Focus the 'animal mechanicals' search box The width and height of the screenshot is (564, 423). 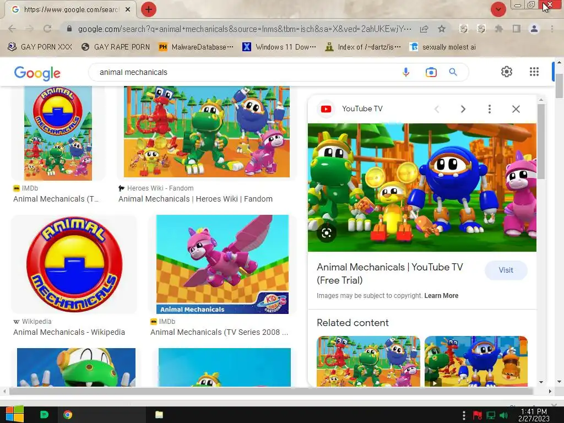tap(245, 72)
